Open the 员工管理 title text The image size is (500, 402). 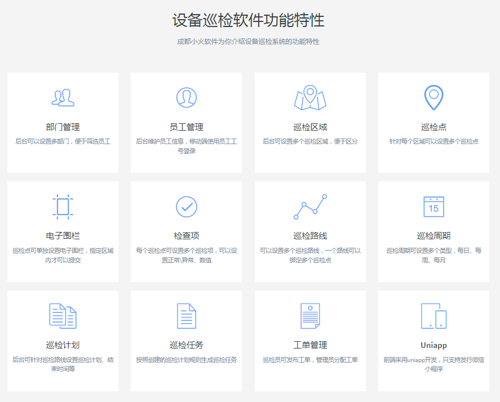(x=187, y=127)
